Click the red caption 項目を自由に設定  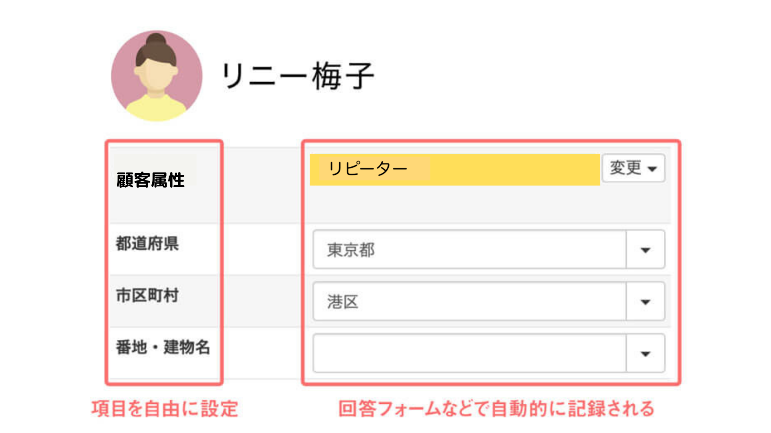click(x=165, y=409)
